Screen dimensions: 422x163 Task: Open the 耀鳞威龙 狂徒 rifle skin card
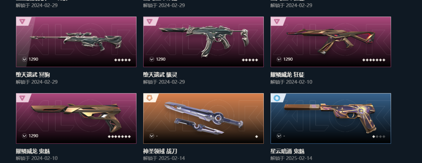331,42
